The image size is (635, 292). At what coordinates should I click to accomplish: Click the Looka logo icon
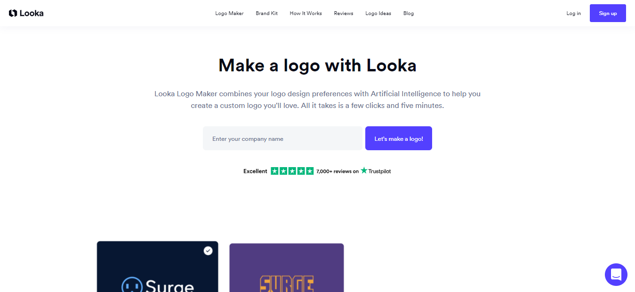click(13, 13)
